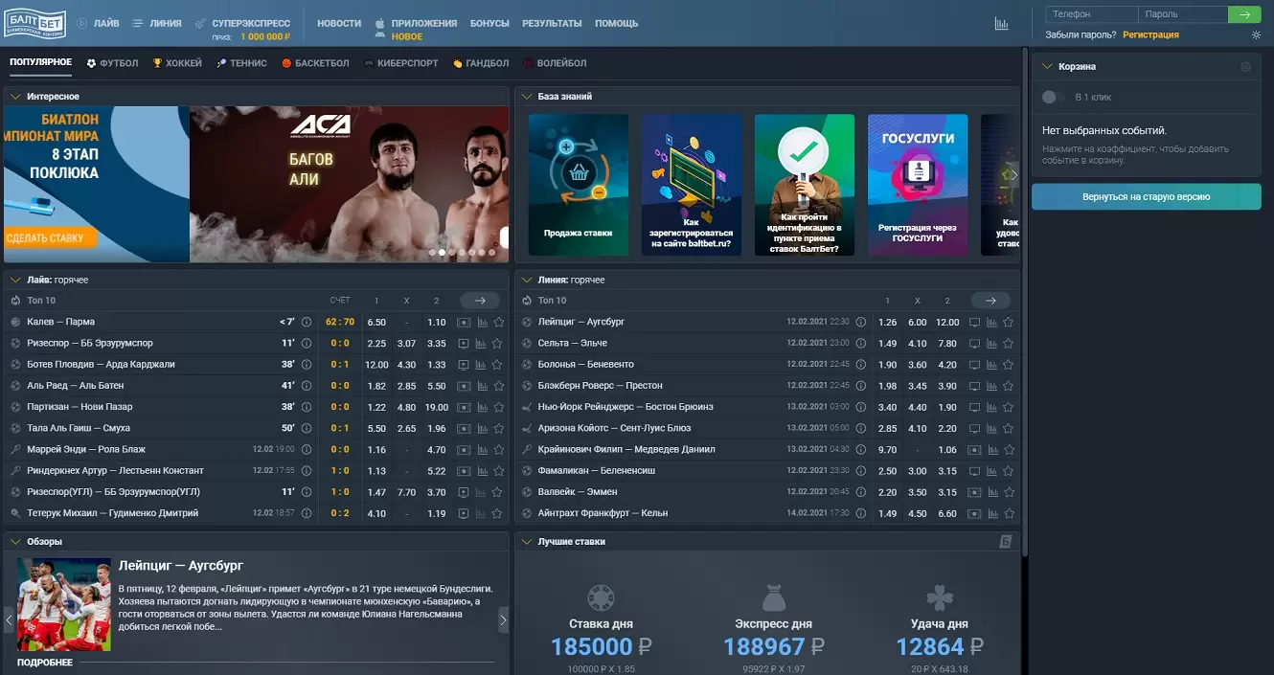
Task: Switch to the Киберспорт tab
Action: 401,63
